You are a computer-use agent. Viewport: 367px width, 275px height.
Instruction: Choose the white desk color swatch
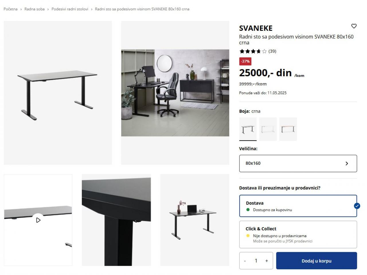tap(268, 129)
